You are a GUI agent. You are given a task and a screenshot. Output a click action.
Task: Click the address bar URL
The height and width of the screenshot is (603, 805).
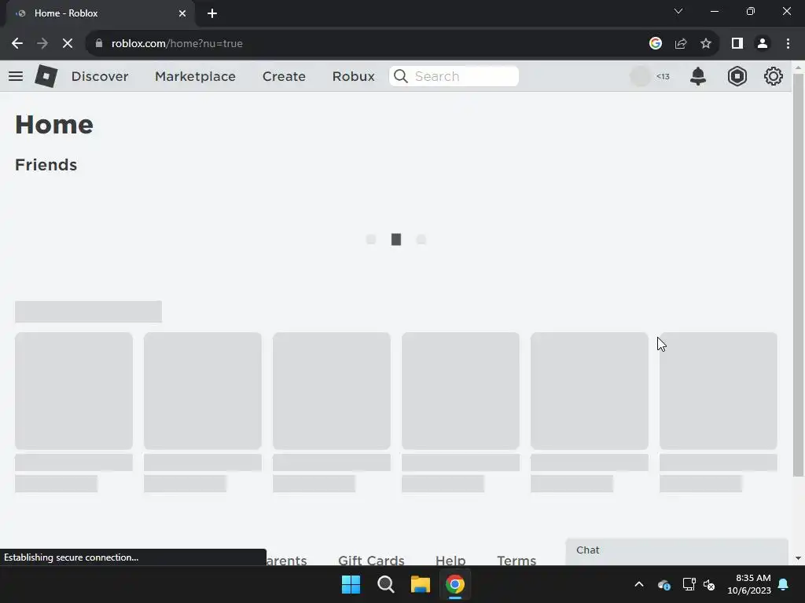tap(177, 44)
